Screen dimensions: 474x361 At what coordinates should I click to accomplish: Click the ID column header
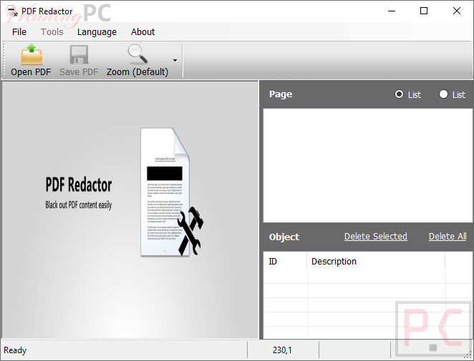pos(286,262)
